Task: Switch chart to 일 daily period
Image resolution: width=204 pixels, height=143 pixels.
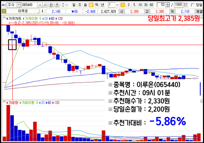Action: pyautogui.click(x=74, y=5)
